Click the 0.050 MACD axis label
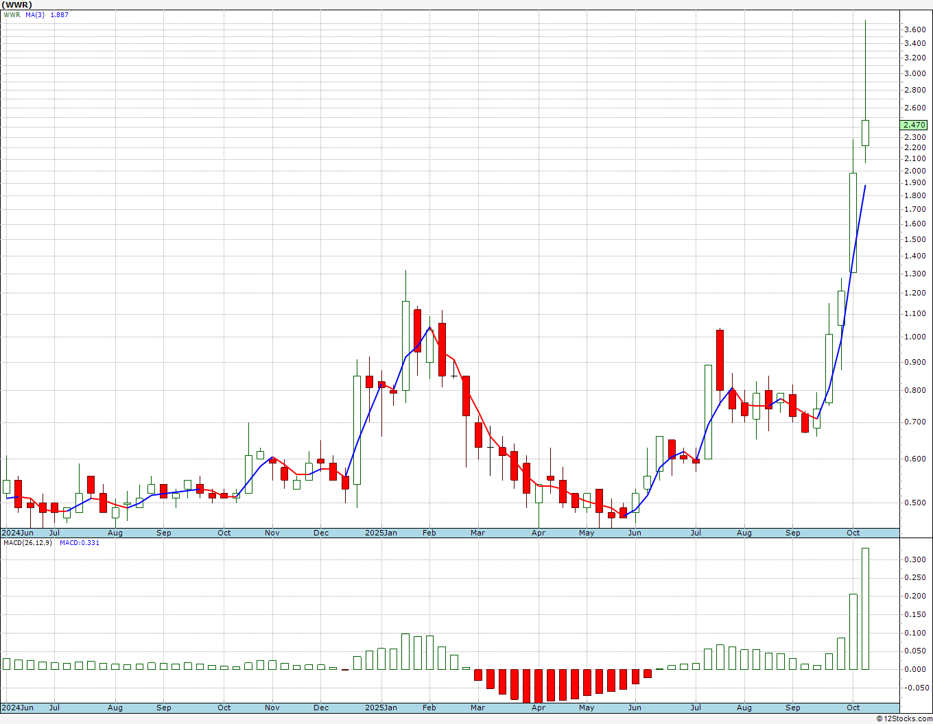This screenshot has width=933, height=724. click(x=914, y=651)
